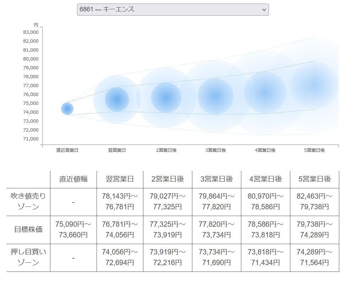Screen dimensions: 346x285
Task: Click y-axis value 83,000
Action: [31, 32]
